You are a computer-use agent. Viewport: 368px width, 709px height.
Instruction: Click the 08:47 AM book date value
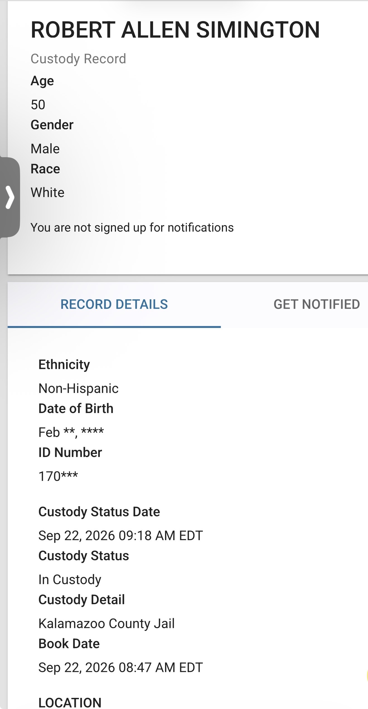[121, 667]
